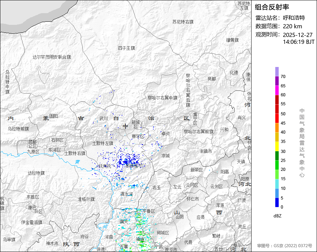Click the 九原区 map label

(x=33, y=152)
